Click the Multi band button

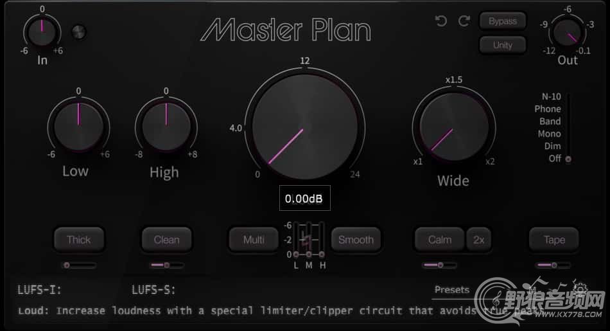(x=254, y=240)
